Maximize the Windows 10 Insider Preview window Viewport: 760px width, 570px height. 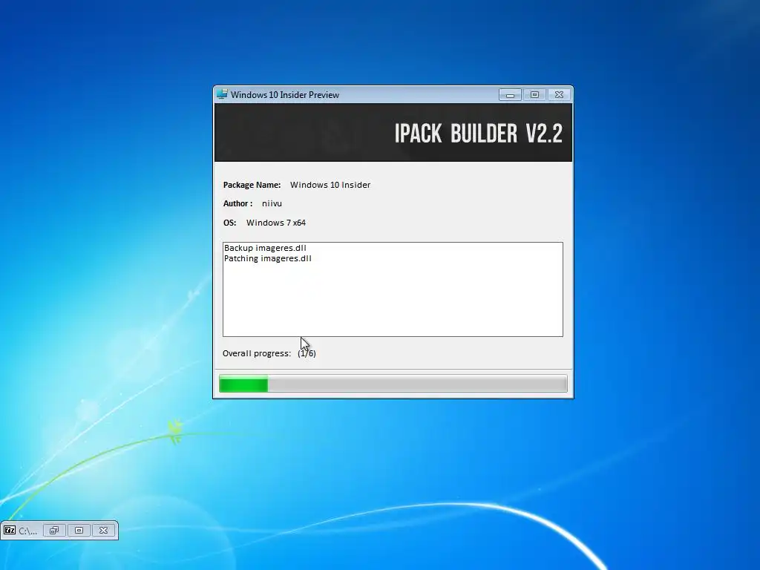[534, 94]
